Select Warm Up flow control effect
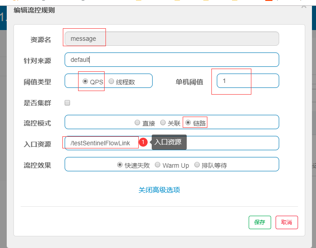316x248 pixels. pos(158,165)
